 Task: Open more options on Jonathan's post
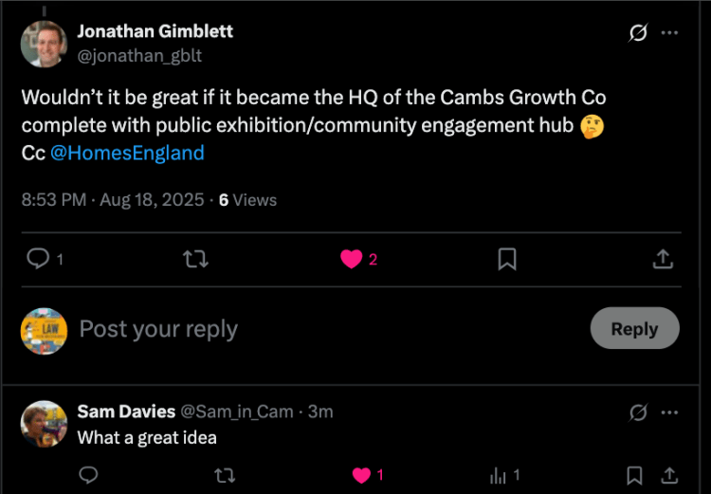[669, 32]
